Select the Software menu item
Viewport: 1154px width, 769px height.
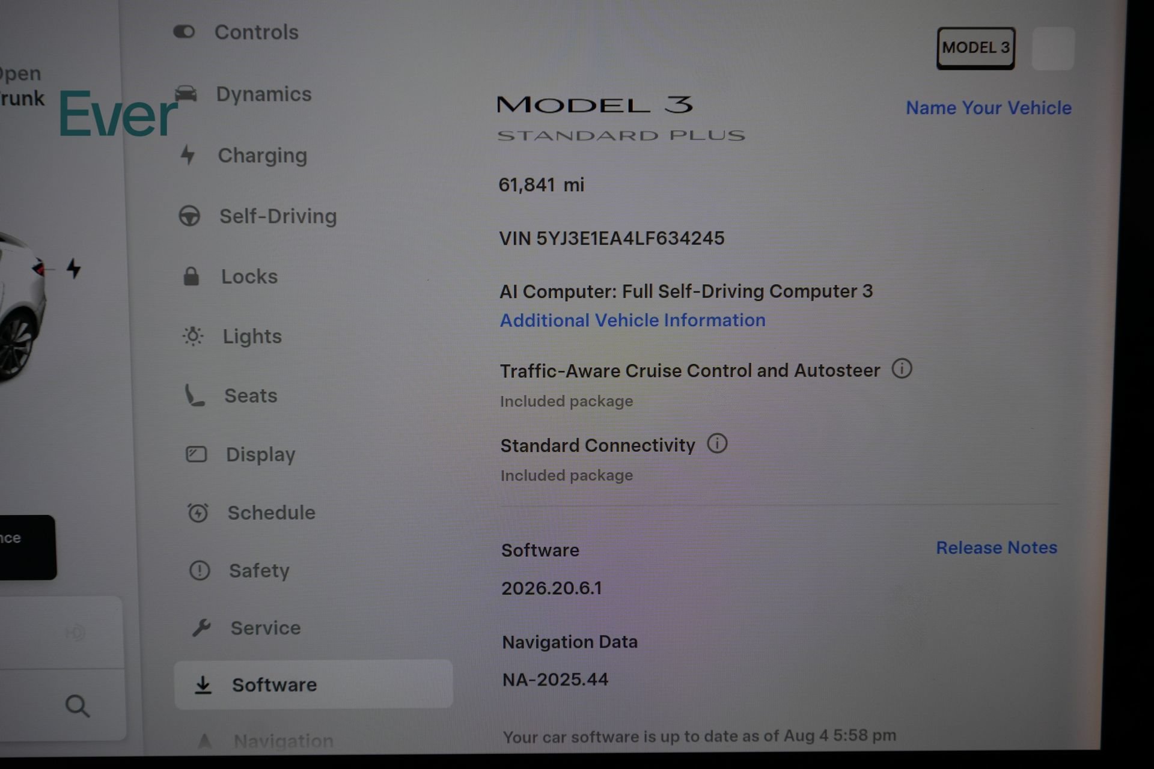[313, 684]
